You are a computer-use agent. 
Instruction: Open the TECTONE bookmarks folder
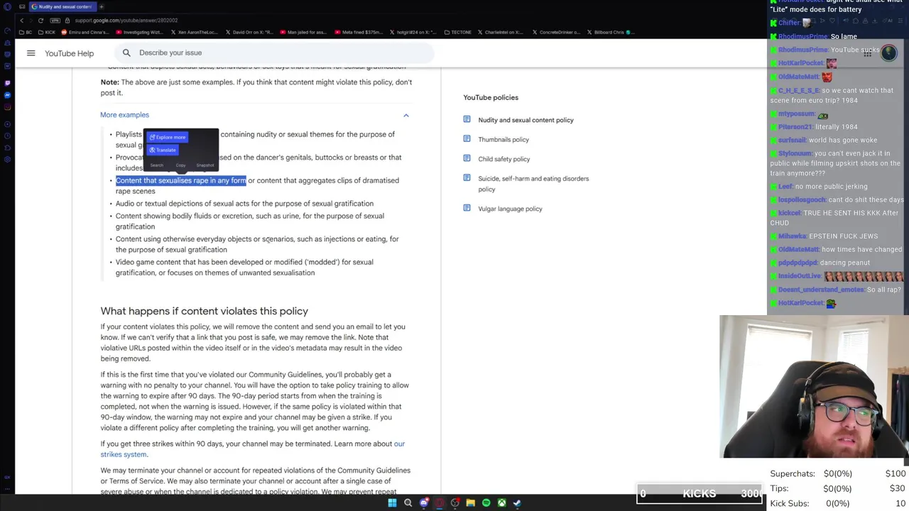tap(458, 32)
